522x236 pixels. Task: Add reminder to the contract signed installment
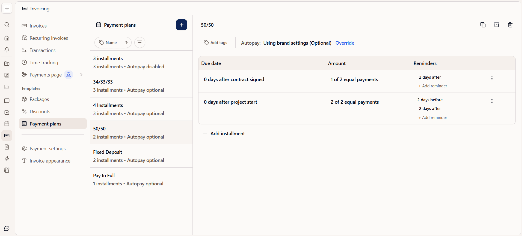click(433, 86)
